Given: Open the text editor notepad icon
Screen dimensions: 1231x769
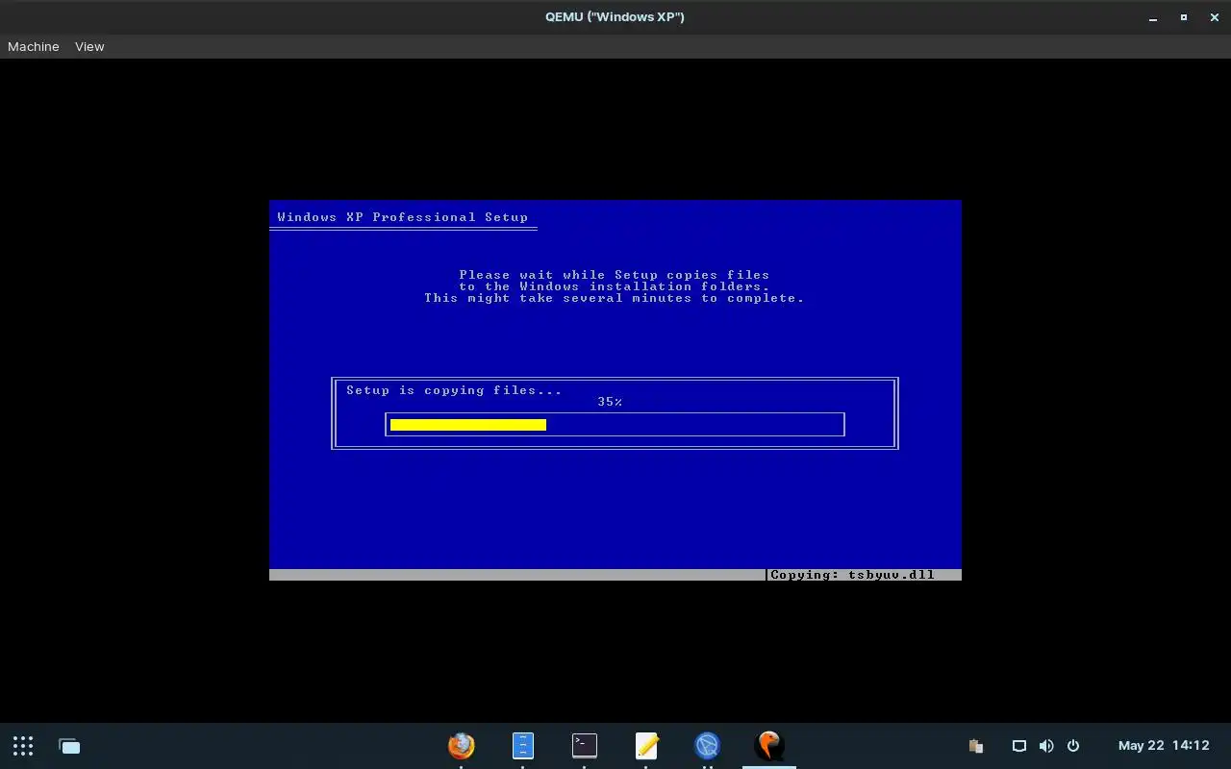Looking at the screenshot, I should pyautogui.click(x=646, y=745).
